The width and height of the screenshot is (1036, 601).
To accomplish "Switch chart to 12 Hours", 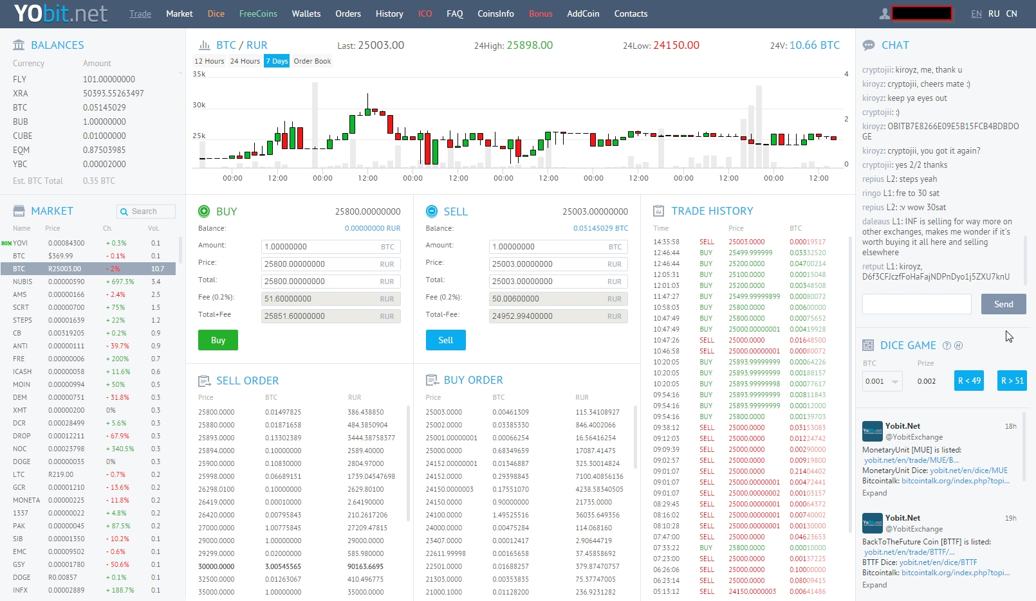I will 209,61.
